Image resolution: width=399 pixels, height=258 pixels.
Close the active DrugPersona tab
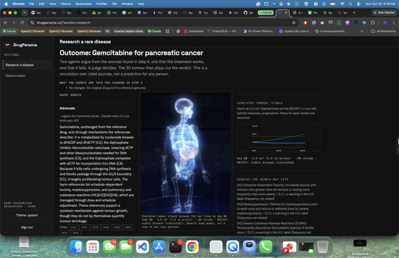286,12
